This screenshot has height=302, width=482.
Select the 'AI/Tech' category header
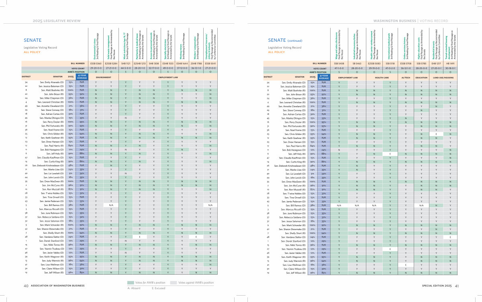point(406,76)
